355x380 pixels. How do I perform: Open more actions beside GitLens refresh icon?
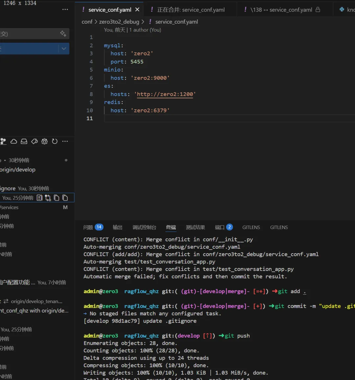pos(65,141)
